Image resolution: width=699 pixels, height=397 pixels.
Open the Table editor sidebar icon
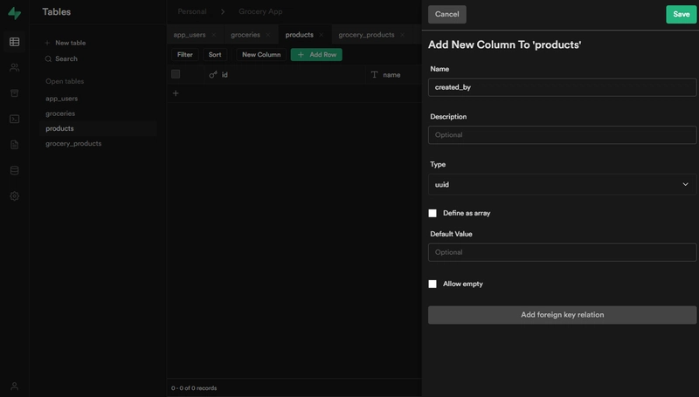[x=14, y=42]
